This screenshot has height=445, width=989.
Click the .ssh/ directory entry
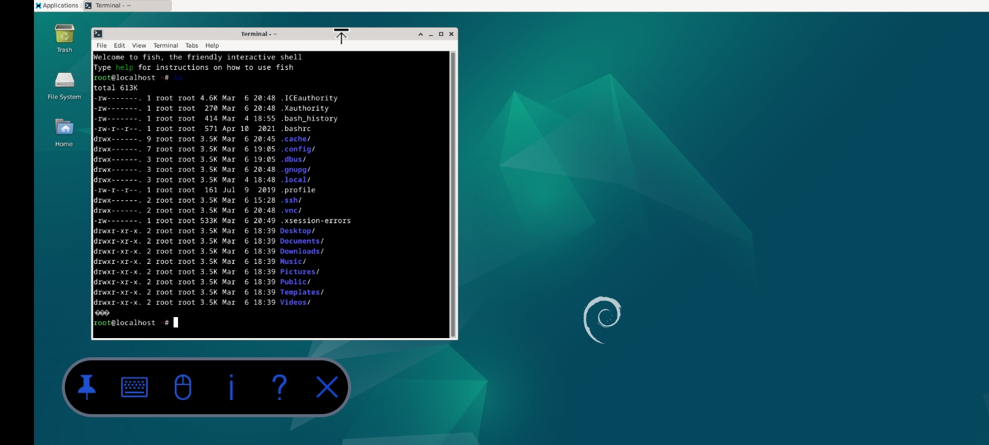point(291,200)
